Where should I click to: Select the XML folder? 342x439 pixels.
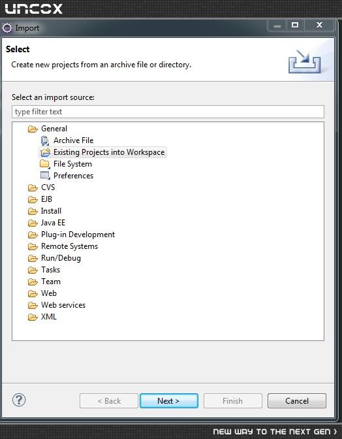click(x=49, y=317)
